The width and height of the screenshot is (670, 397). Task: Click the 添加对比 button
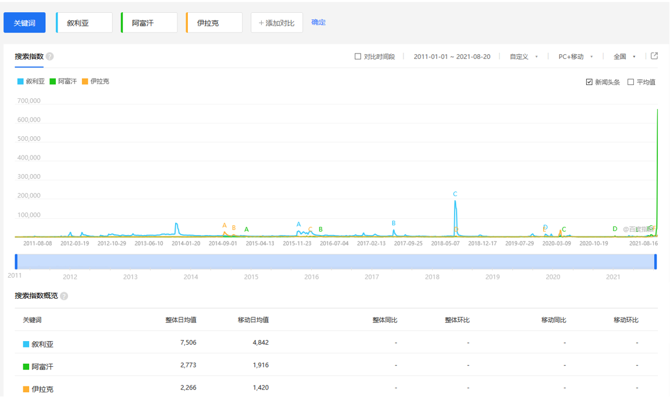point(277,23)
